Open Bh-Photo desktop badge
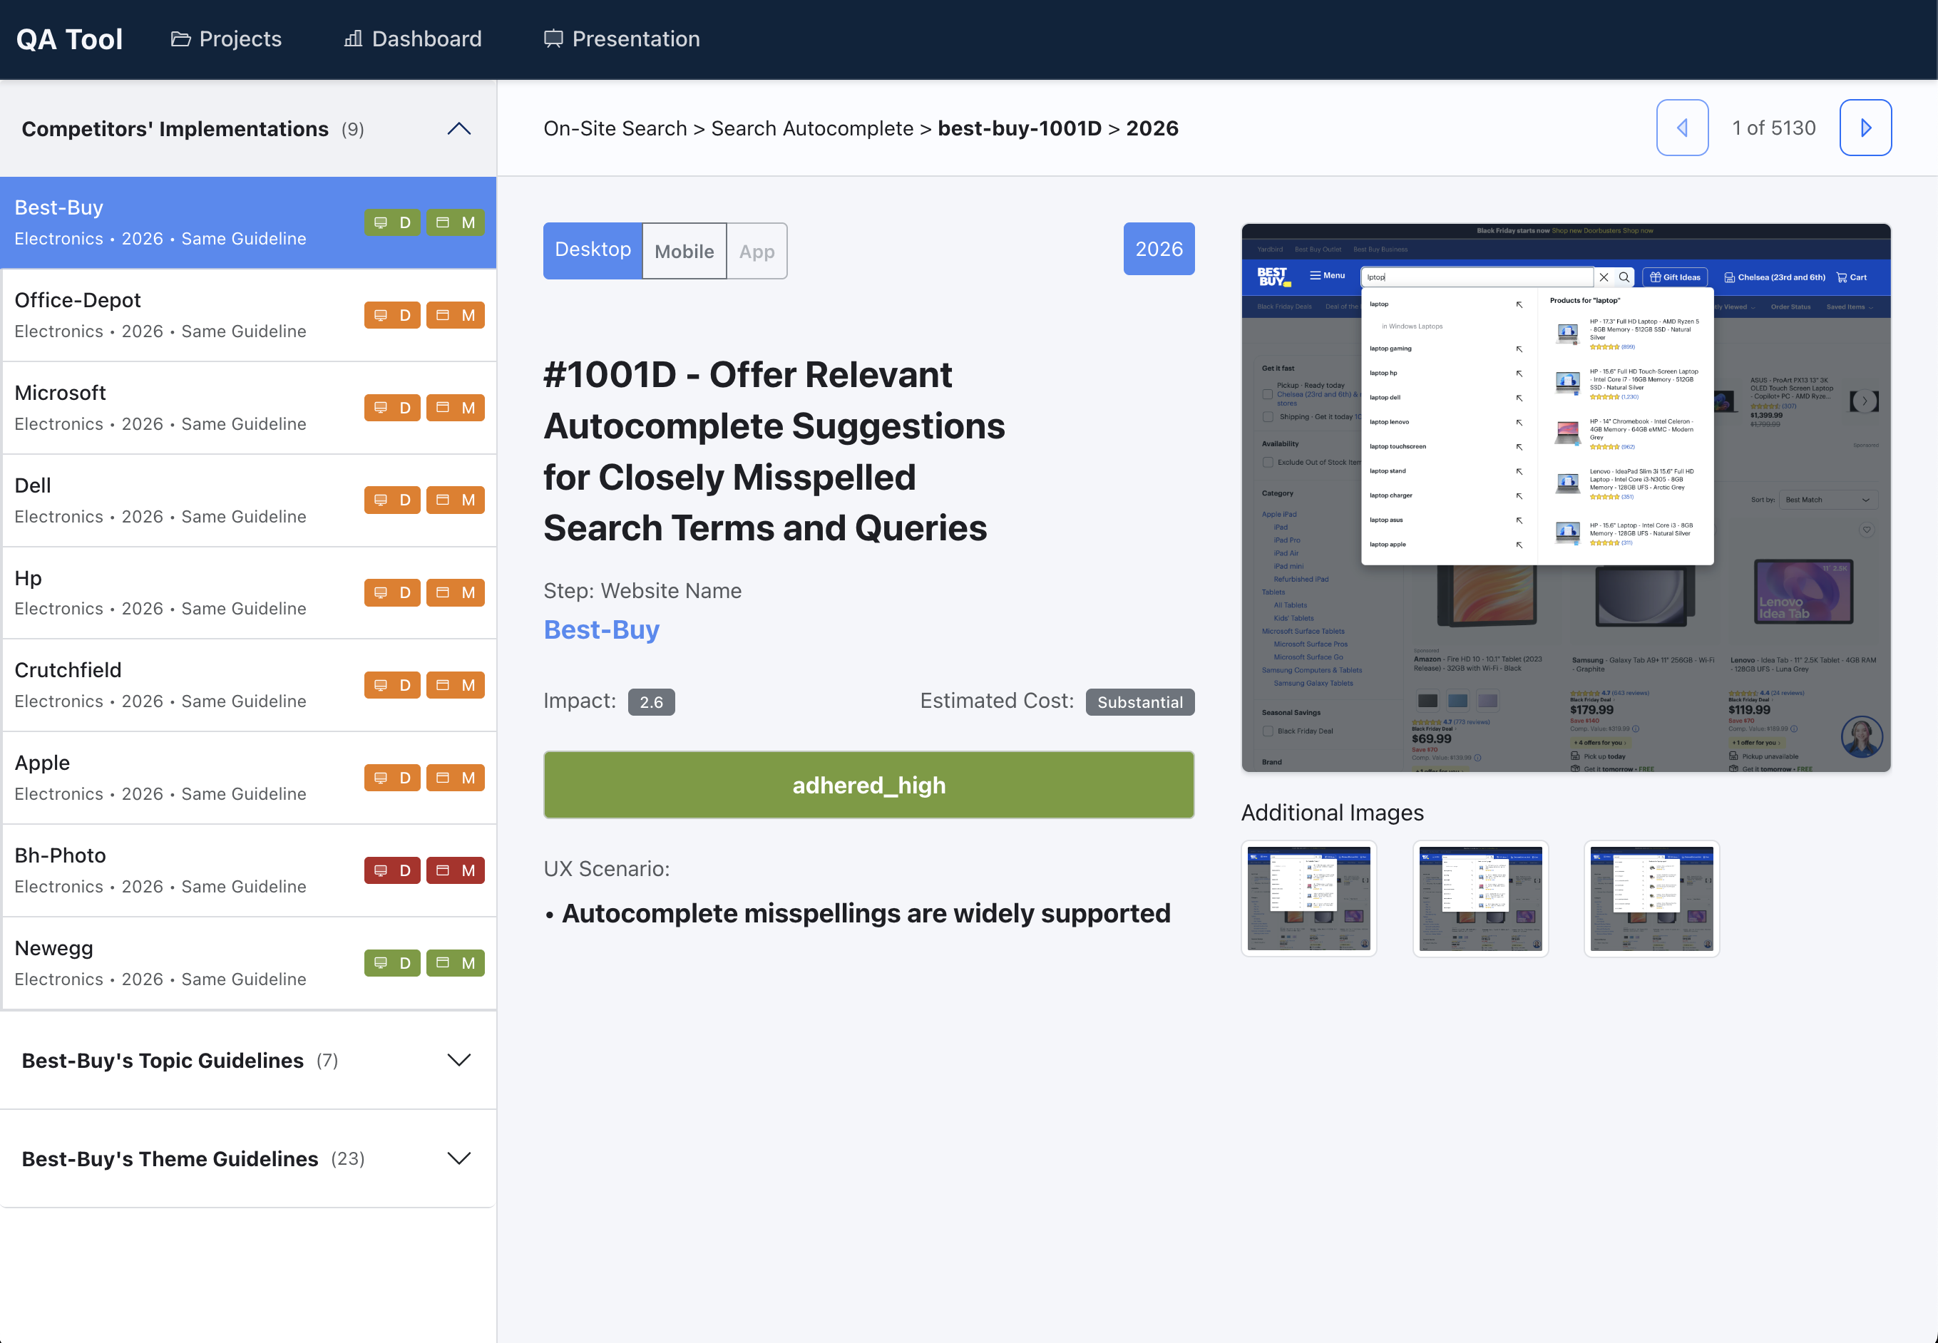Viewport: 1938px width, 1343px height. pos(392,871)
